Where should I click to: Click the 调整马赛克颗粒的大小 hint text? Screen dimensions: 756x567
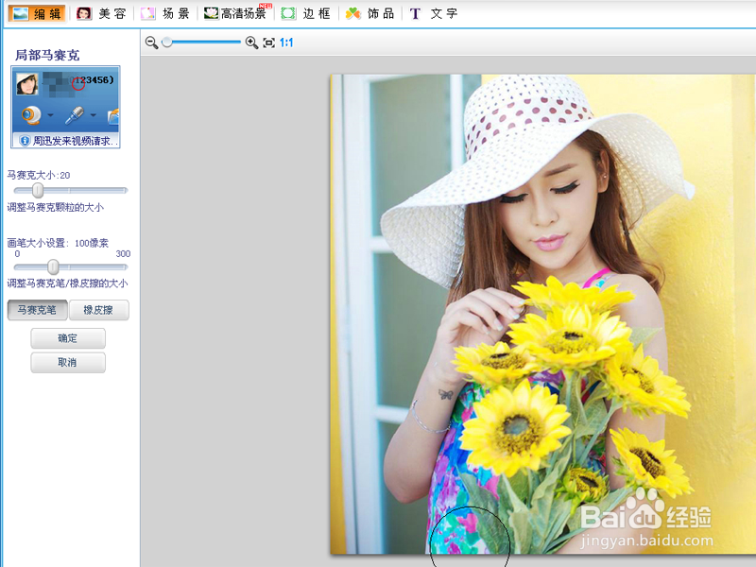[55, 207]
